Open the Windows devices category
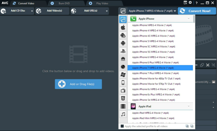Viewport: 217px width, 131px height. (x=123, y=75)
